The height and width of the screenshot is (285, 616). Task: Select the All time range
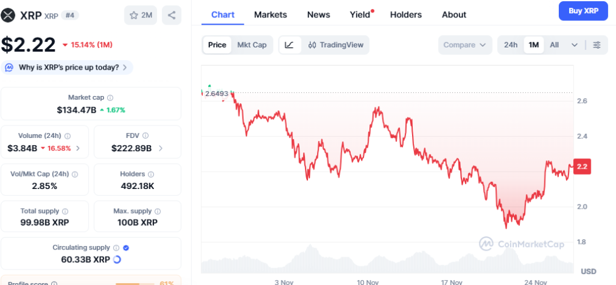point(555,45)
